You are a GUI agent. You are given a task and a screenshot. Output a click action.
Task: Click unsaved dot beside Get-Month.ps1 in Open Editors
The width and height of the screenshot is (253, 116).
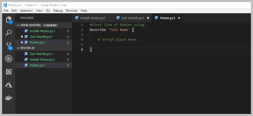click(x=22, y=37)
